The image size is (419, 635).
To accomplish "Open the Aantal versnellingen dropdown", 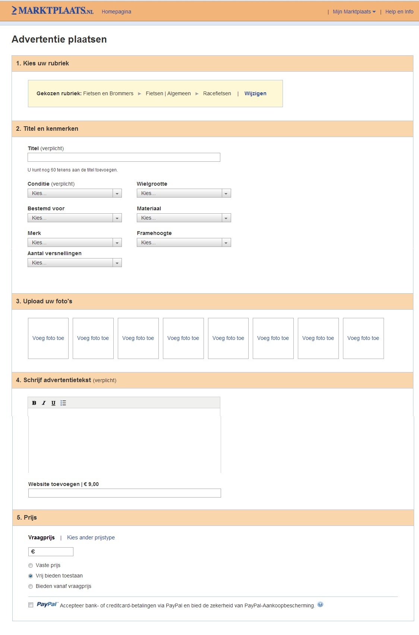I will coord(75,263).
